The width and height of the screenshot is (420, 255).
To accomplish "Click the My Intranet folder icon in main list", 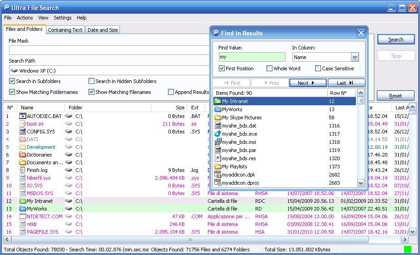I will 23,201.
